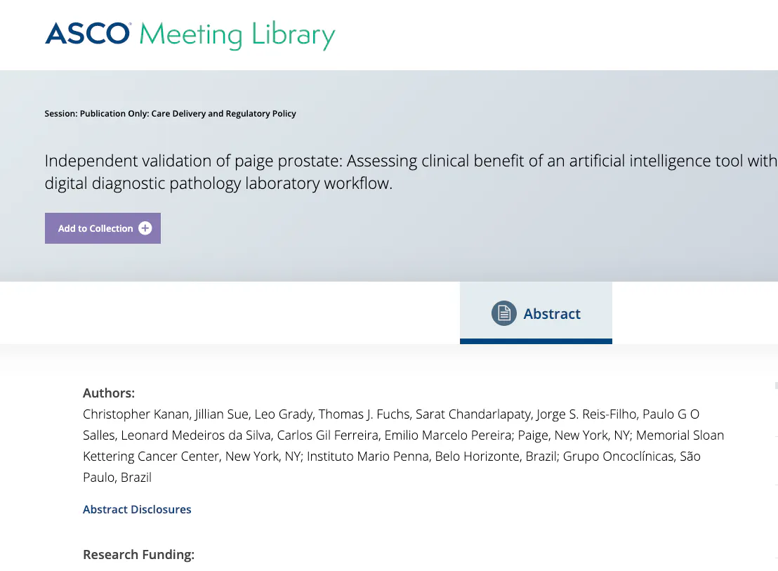Screen dimensions: 778x571
Task: Click on author name Christopher Kanan
Action: (x=136, y=414)
